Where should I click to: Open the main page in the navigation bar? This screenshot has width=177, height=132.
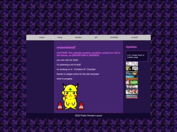coord(42,37)
